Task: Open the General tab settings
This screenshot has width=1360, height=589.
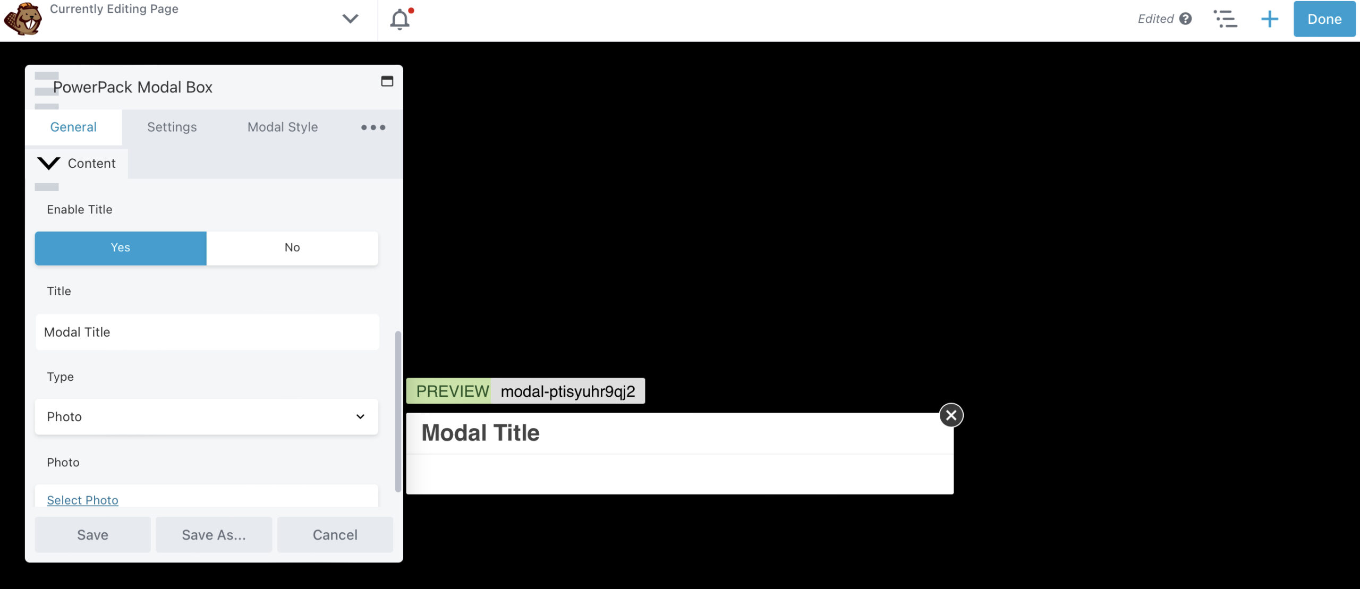Action: (73, 126)
